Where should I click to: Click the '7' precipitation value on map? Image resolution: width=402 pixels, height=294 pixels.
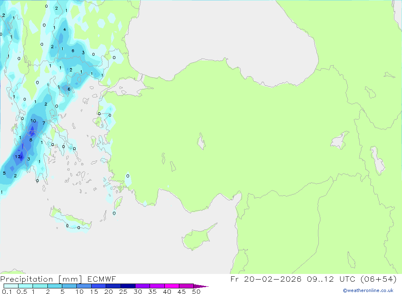(43, 123)
